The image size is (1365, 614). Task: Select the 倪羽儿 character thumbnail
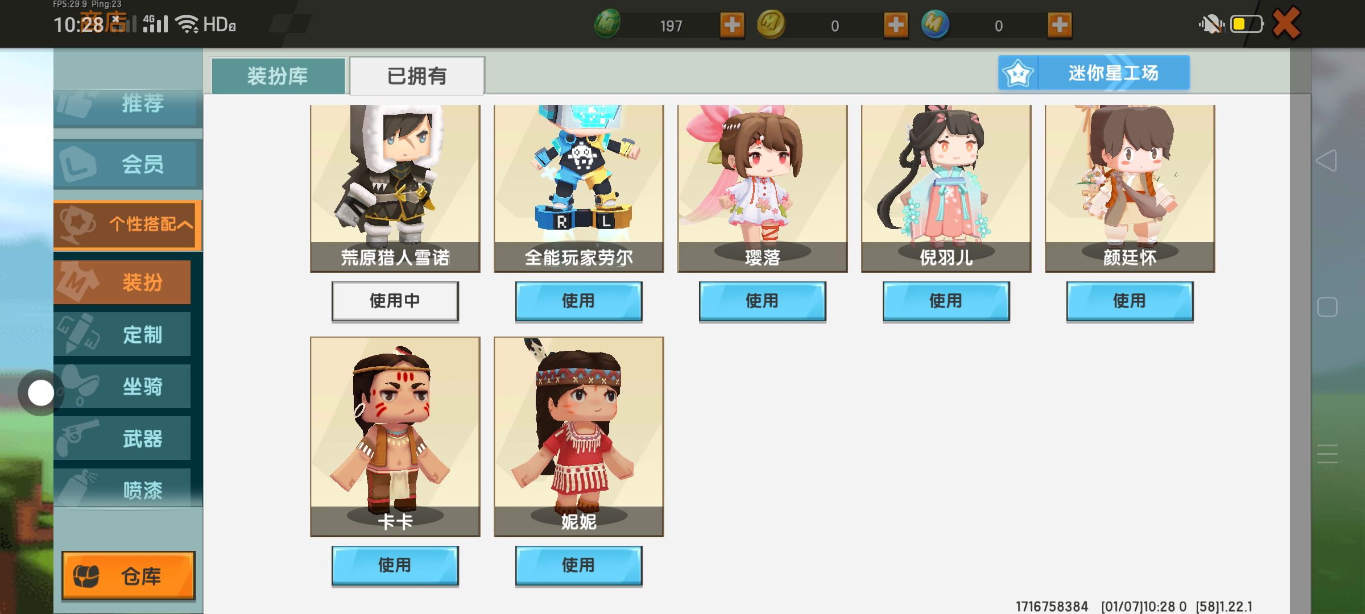click(946, 189)
